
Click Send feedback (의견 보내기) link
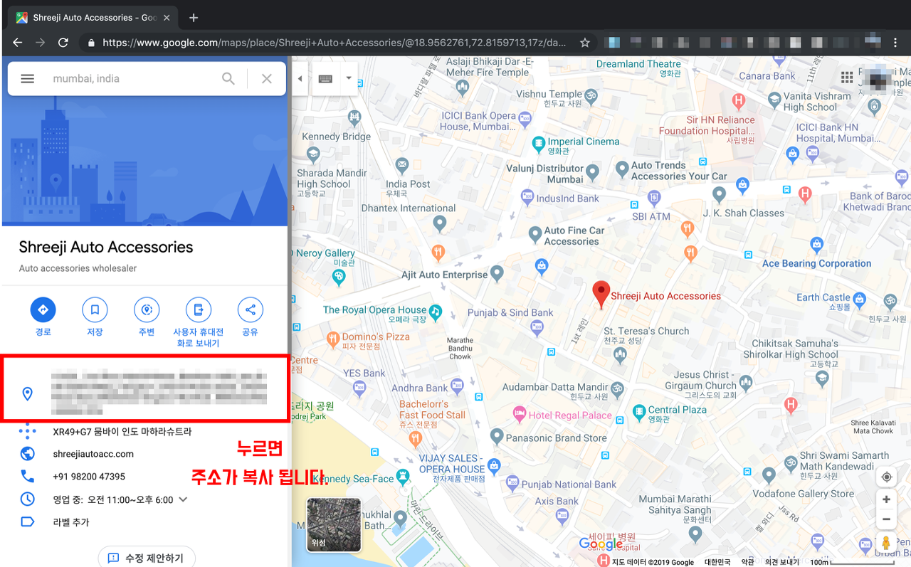[781, 562]
